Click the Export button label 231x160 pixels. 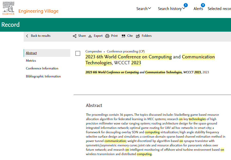[98, 36]
